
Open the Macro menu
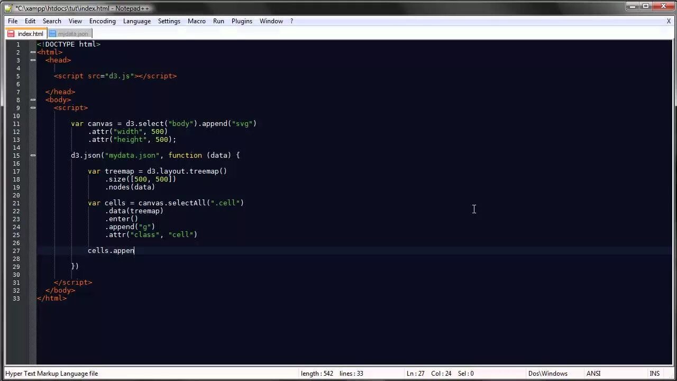click(197, 21)
